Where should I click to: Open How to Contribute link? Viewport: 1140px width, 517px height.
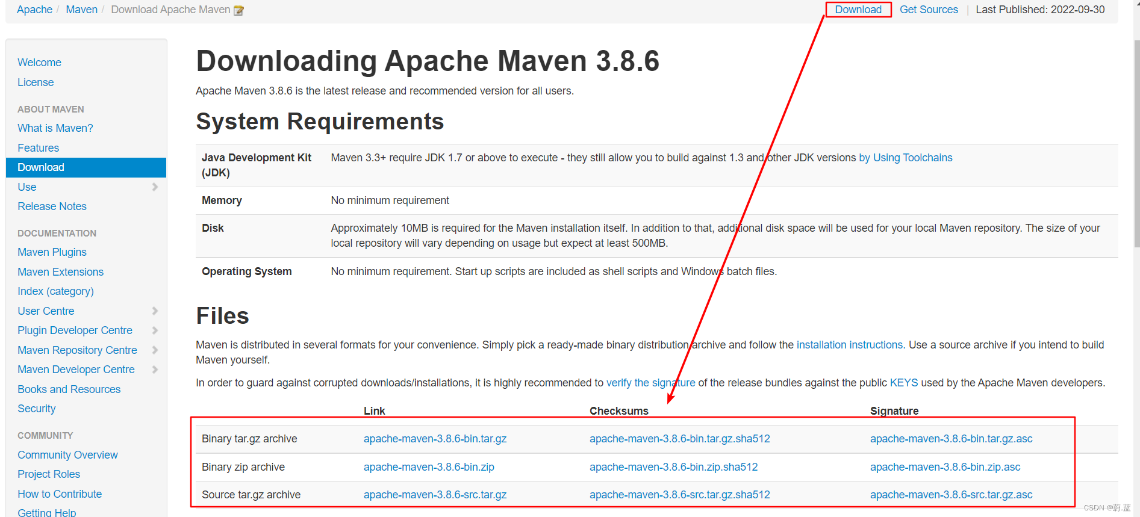(60, 494)
